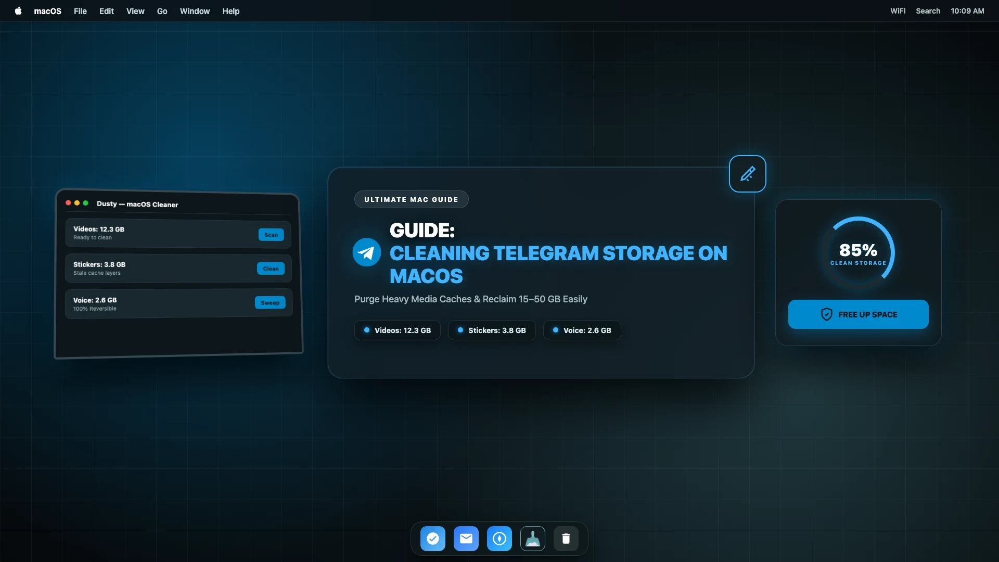999x562 pixels.
Task: Click Sweep button for Voice row
Action: tap(270, 303)
